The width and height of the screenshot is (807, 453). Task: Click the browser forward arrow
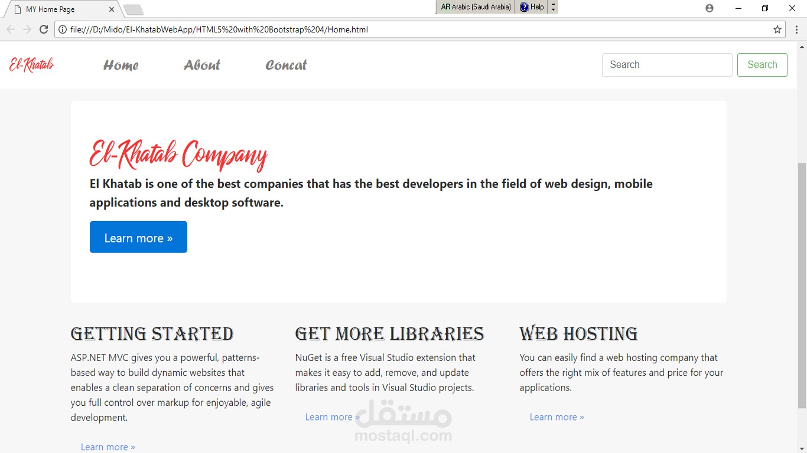click(27, 29)
